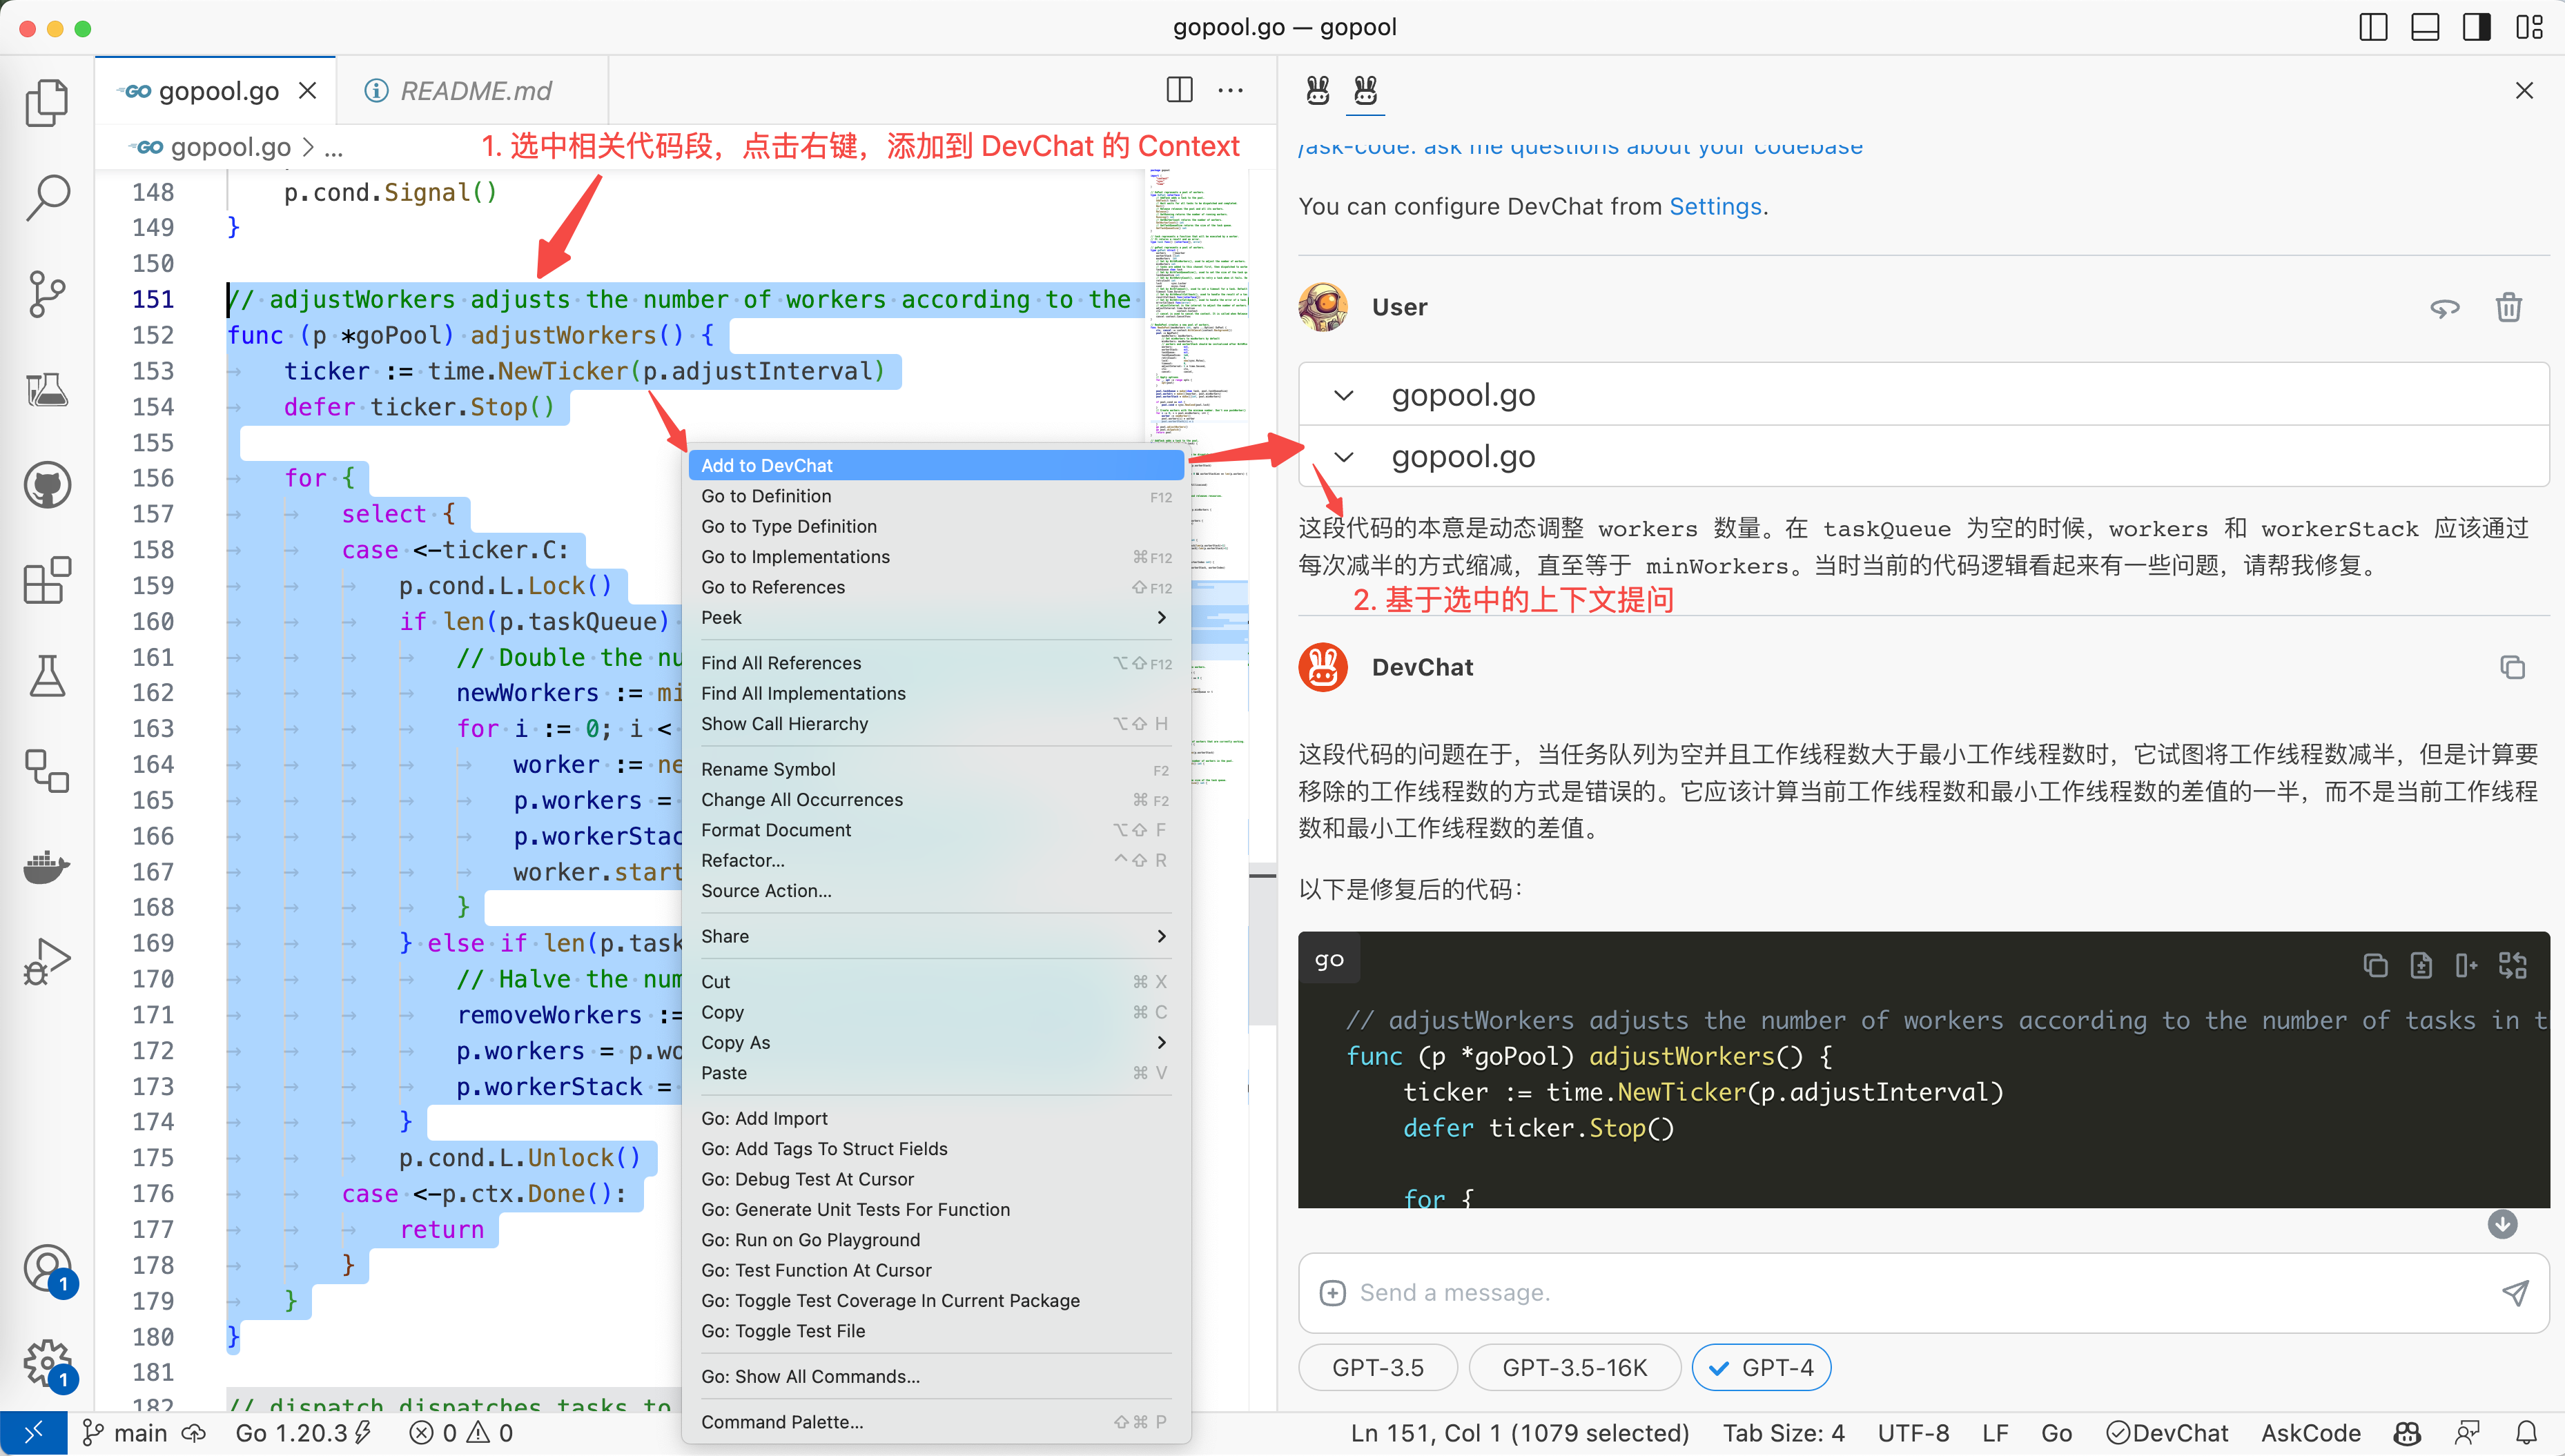Click the breadcrumb ellipsis after gopool.go

[x=334, y=148]
